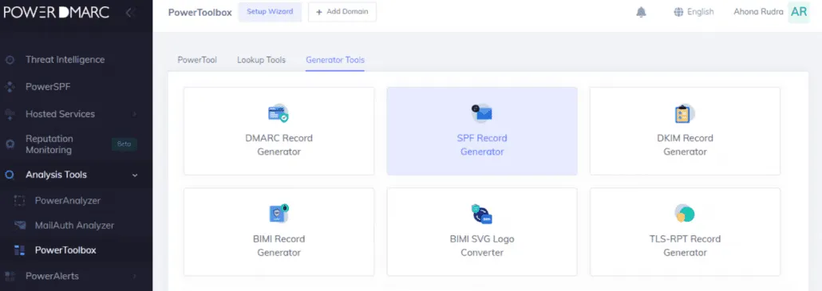Collapse Analysis Tools chevron
Image resolution: width=822 pixels, height=291 pixels.
[135, 175]
